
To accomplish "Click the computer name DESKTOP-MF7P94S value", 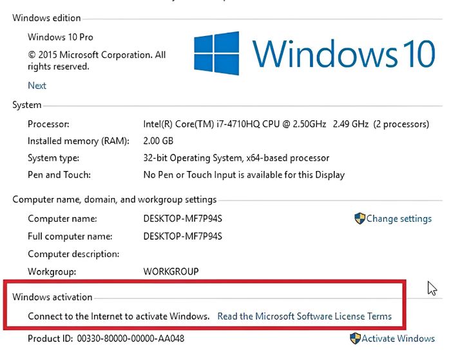I will click(182, 219).
